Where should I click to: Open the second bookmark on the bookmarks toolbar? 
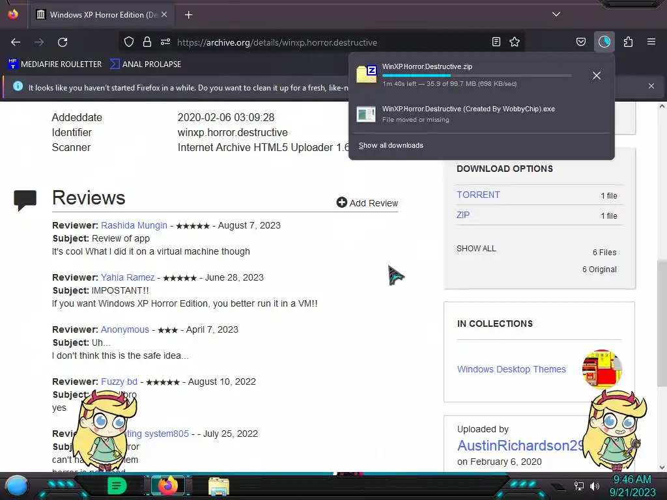[x=145, y=64]
